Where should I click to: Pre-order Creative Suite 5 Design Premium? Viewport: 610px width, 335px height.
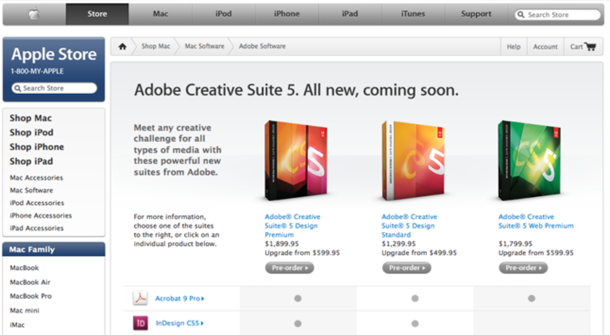click(x=289, y=267)
